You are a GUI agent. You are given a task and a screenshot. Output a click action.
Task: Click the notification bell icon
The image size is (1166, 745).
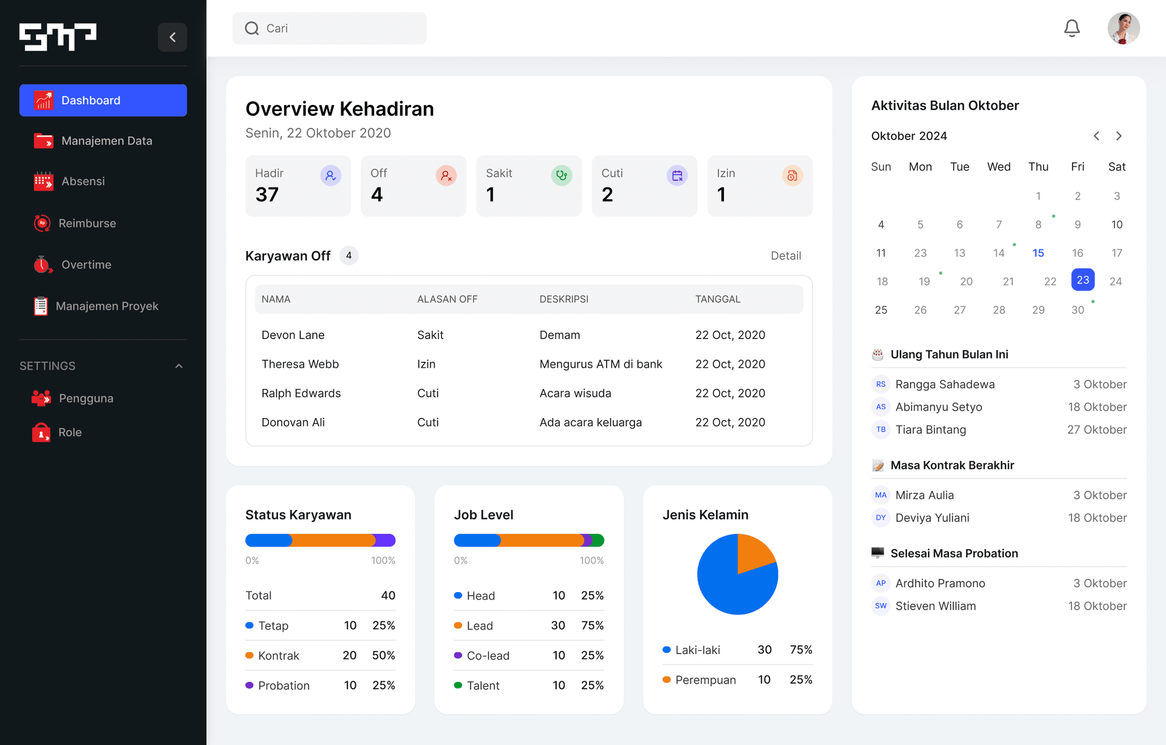(1072, 28)
